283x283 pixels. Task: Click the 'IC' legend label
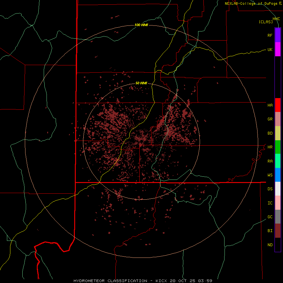270,203
